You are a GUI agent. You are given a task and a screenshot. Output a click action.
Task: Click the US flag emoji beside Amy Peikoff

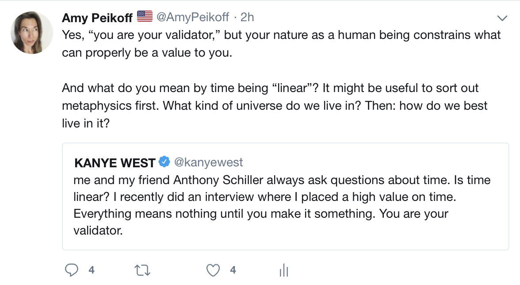(145, 17)
